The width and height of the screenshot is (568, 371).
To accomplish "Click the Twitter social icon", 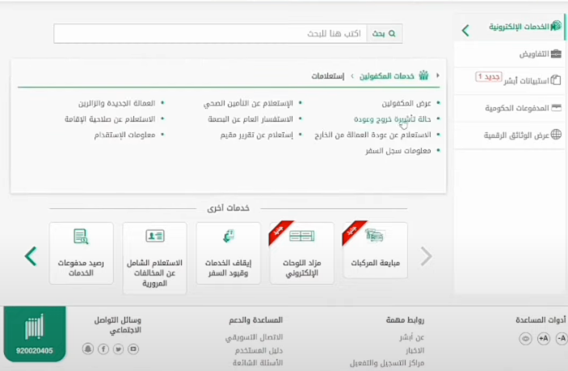I will (118, 349).
